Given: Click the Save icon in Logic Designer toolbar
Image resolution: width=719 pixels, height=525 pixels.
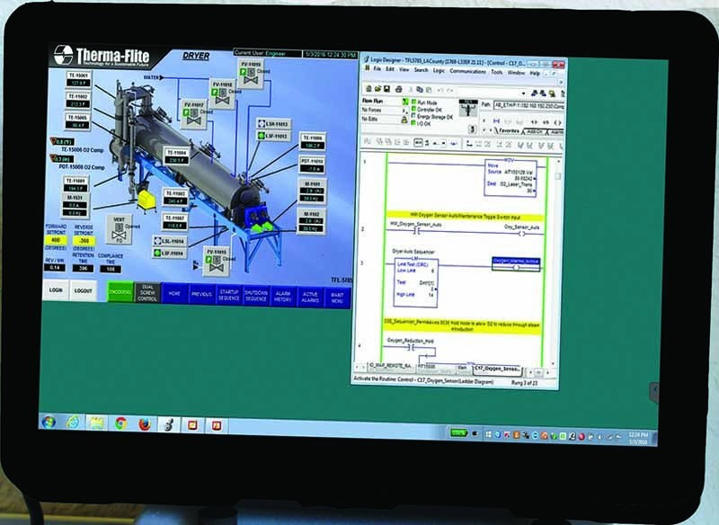Looking at the screenshot, I should 386,88.
